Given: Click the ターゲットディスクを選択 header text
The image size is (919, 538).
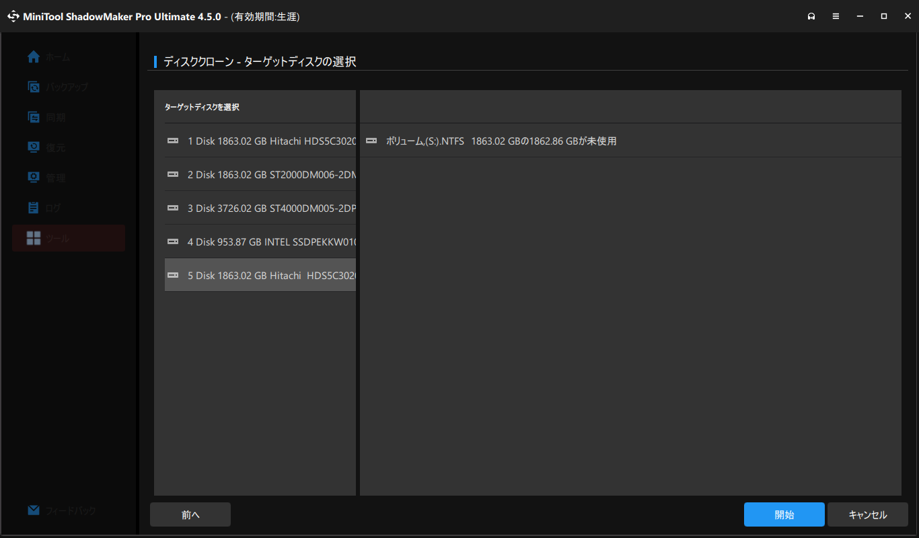Looking at the screenshot, I should 202,107.
